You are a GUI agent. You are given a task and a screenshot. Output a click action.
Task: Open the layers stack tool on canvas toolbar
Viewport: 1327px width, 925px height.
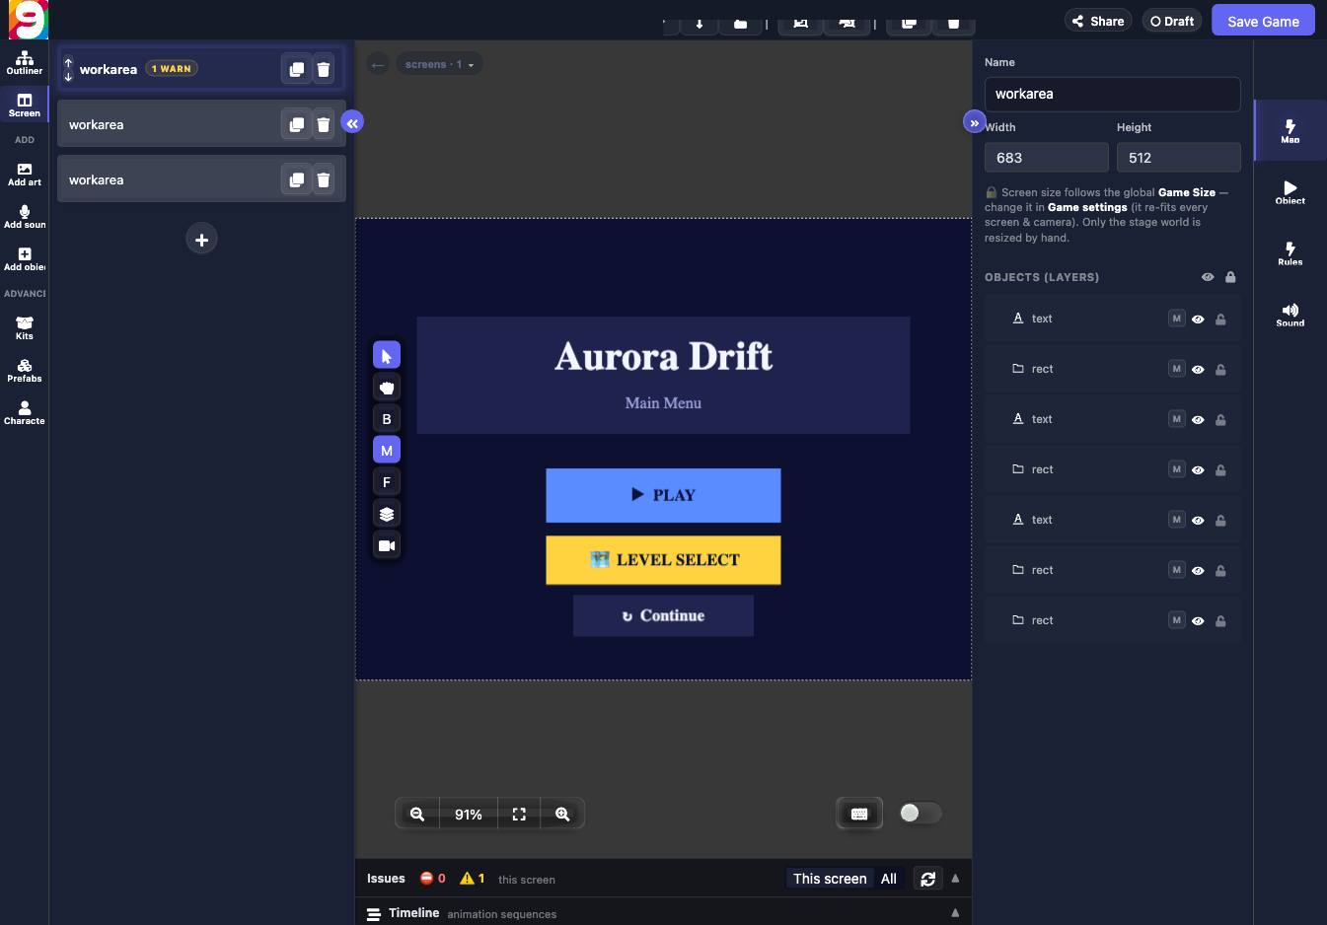click(x=387, y=514)
